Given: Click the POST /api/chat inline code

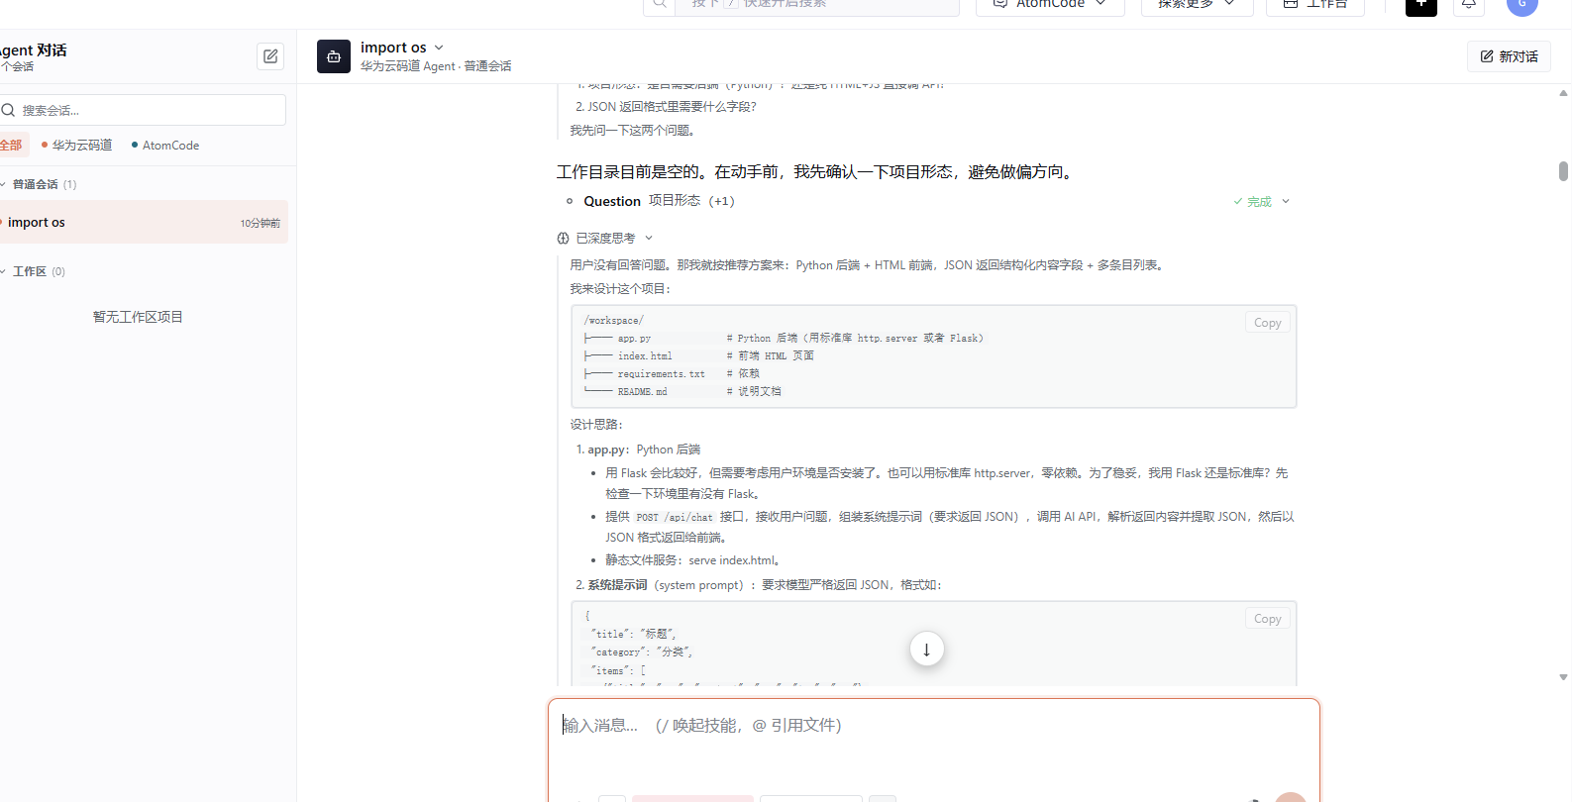Looking at the screenshot, I should (675, 517).
